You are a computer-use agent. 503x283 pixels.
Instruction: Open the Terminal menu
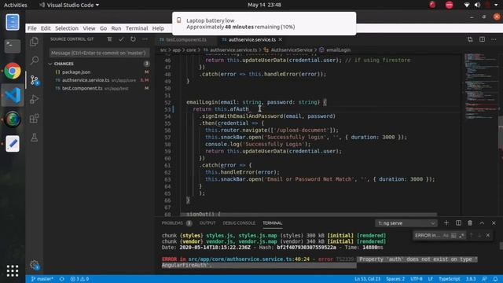[x=137, y=28]
